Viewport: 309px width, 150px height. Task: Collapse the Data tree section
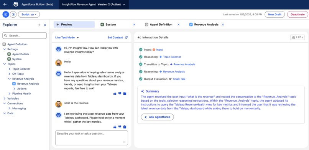click(5, 113)
